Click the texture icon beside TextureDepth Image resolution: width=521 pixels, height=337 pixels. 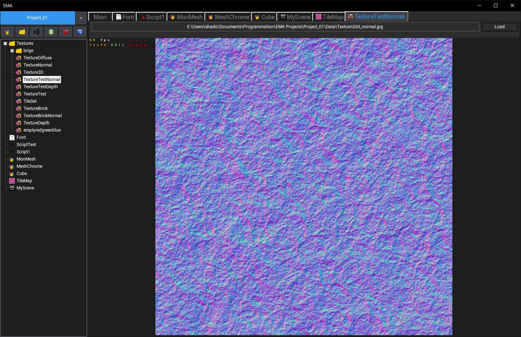click(19, 123)
